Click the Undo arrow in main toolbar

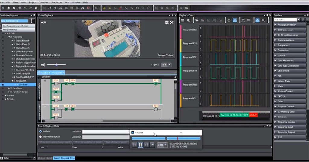click(25, 8)
